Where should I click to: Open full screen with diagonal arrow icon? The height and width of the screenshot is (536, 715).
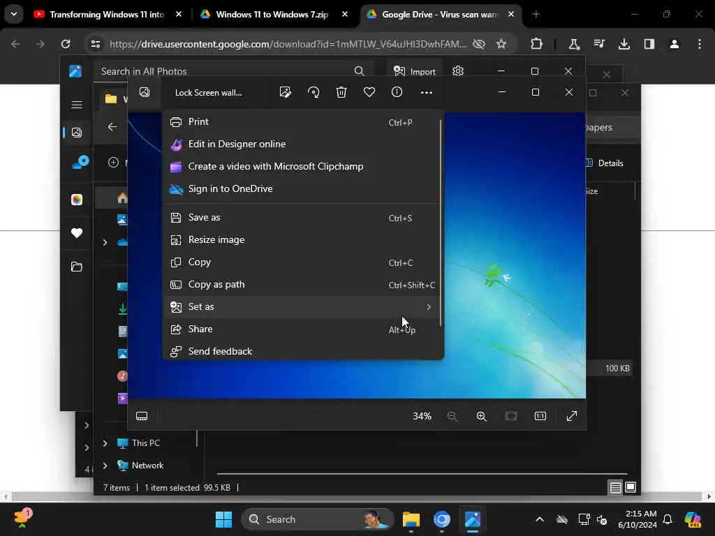[571, 416]
